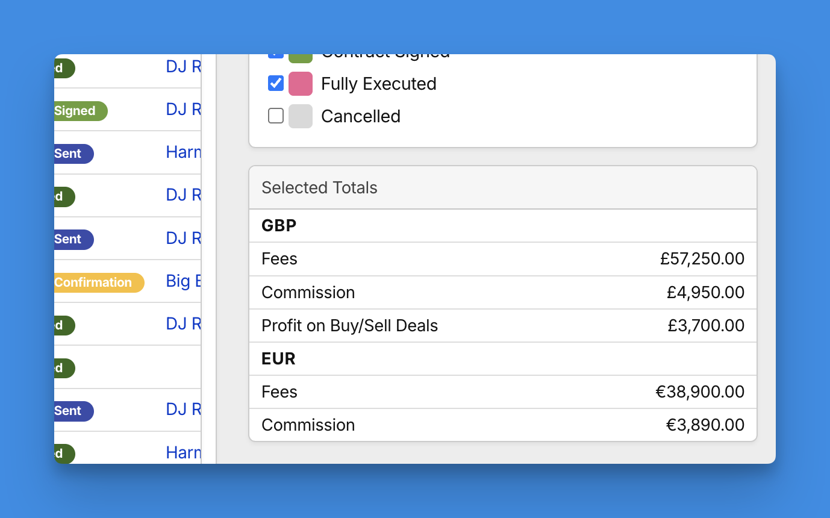Select the Cancelled label
Viewport: 830px width, 518px height.
[x=361, y=116]
